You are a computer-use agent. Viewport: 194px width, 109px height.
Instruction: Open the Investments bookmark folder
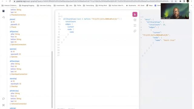pyautogui.click(x=59, y=5)
